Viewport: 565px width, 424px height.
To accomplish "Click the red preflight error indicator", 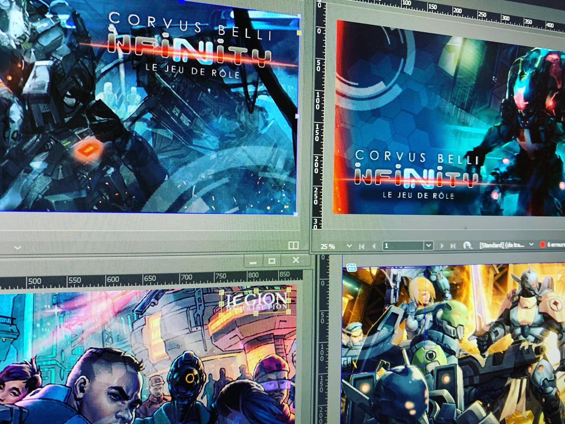I will click(x=543, y=245).
